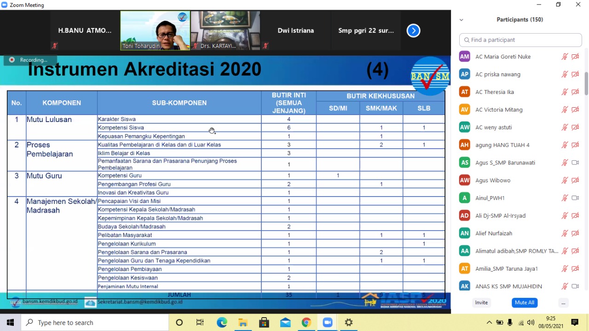Select H.BANU ATMO participant tile

point(85,30)
